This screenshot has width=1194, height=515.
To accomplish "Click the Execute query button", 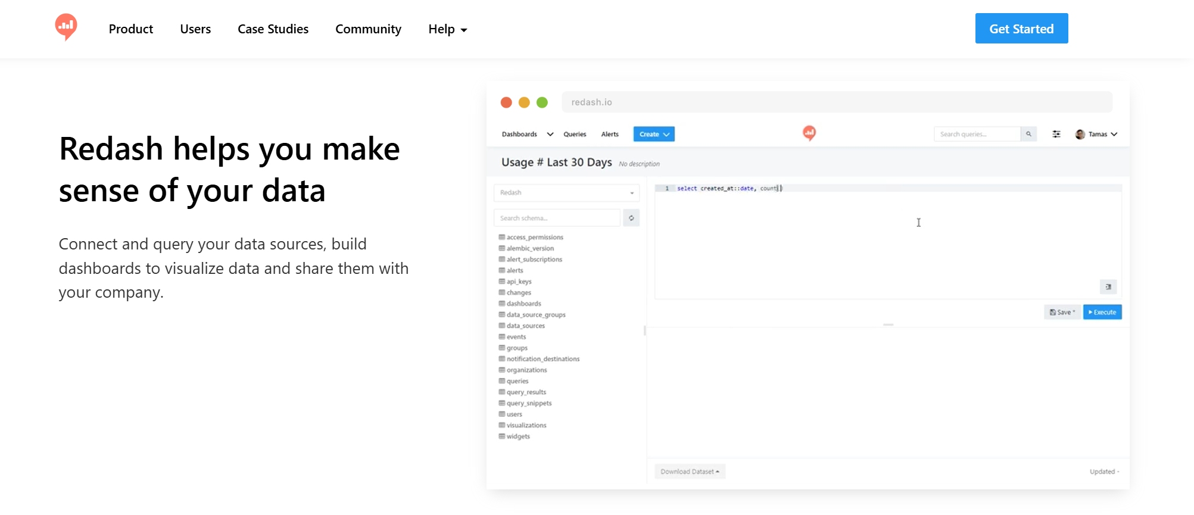I will (1102, 312).
